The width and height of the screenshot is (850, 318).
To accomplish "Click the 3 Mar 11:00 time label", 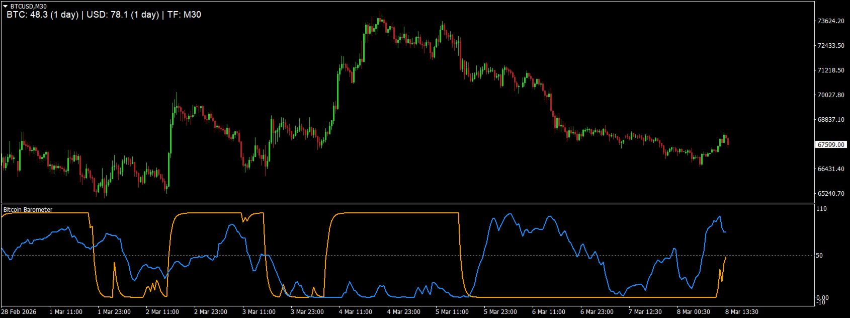I will [x=259, y=312].
